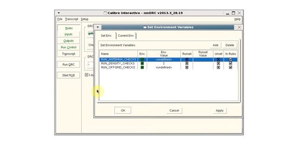Toggle Runset checkbox for RUN_ANTENNA_CHECKS
Screen dimensions: 299x168
tap(187, 59)
